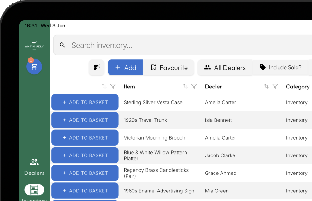This screenshot has width=312, height=201.
Task: Click the blue Add button
Action: coord(125,67)
